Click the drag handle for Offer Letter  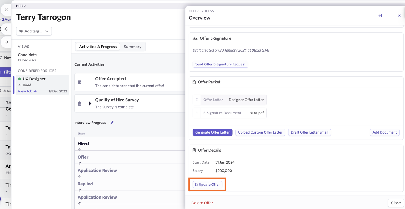coord(197,100)
